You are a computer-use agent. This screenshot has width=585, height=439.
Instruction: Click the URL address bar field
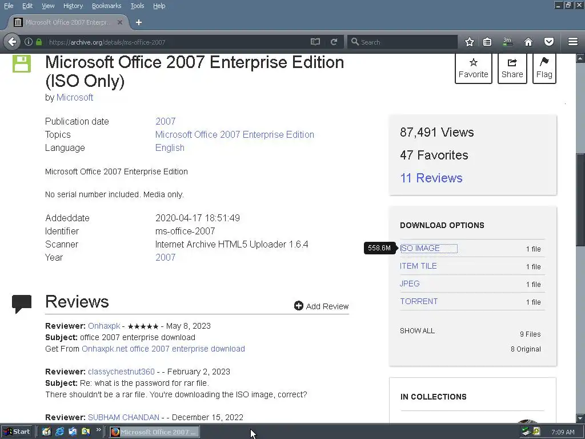[179, 42]
